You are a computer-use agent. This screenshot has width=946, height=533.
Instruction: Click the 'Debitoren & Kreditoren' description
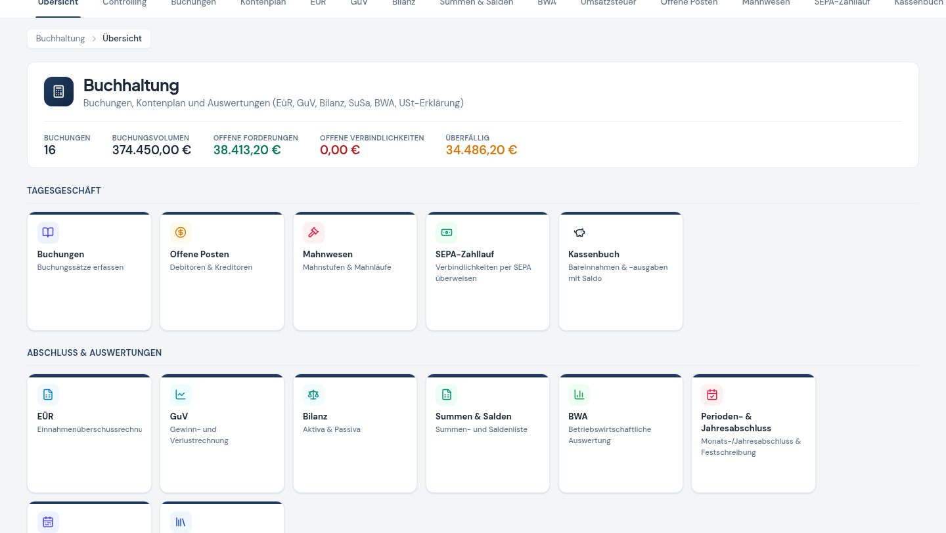click(x=211, y=267)
